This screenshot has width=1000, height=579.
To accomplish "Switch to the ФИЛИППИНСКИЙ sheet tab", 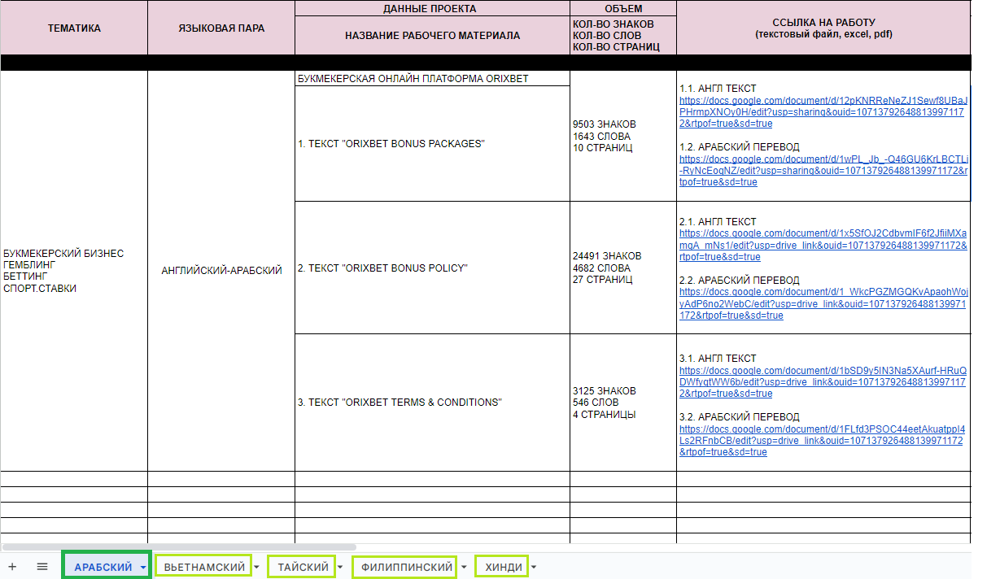I will [406, 567].
